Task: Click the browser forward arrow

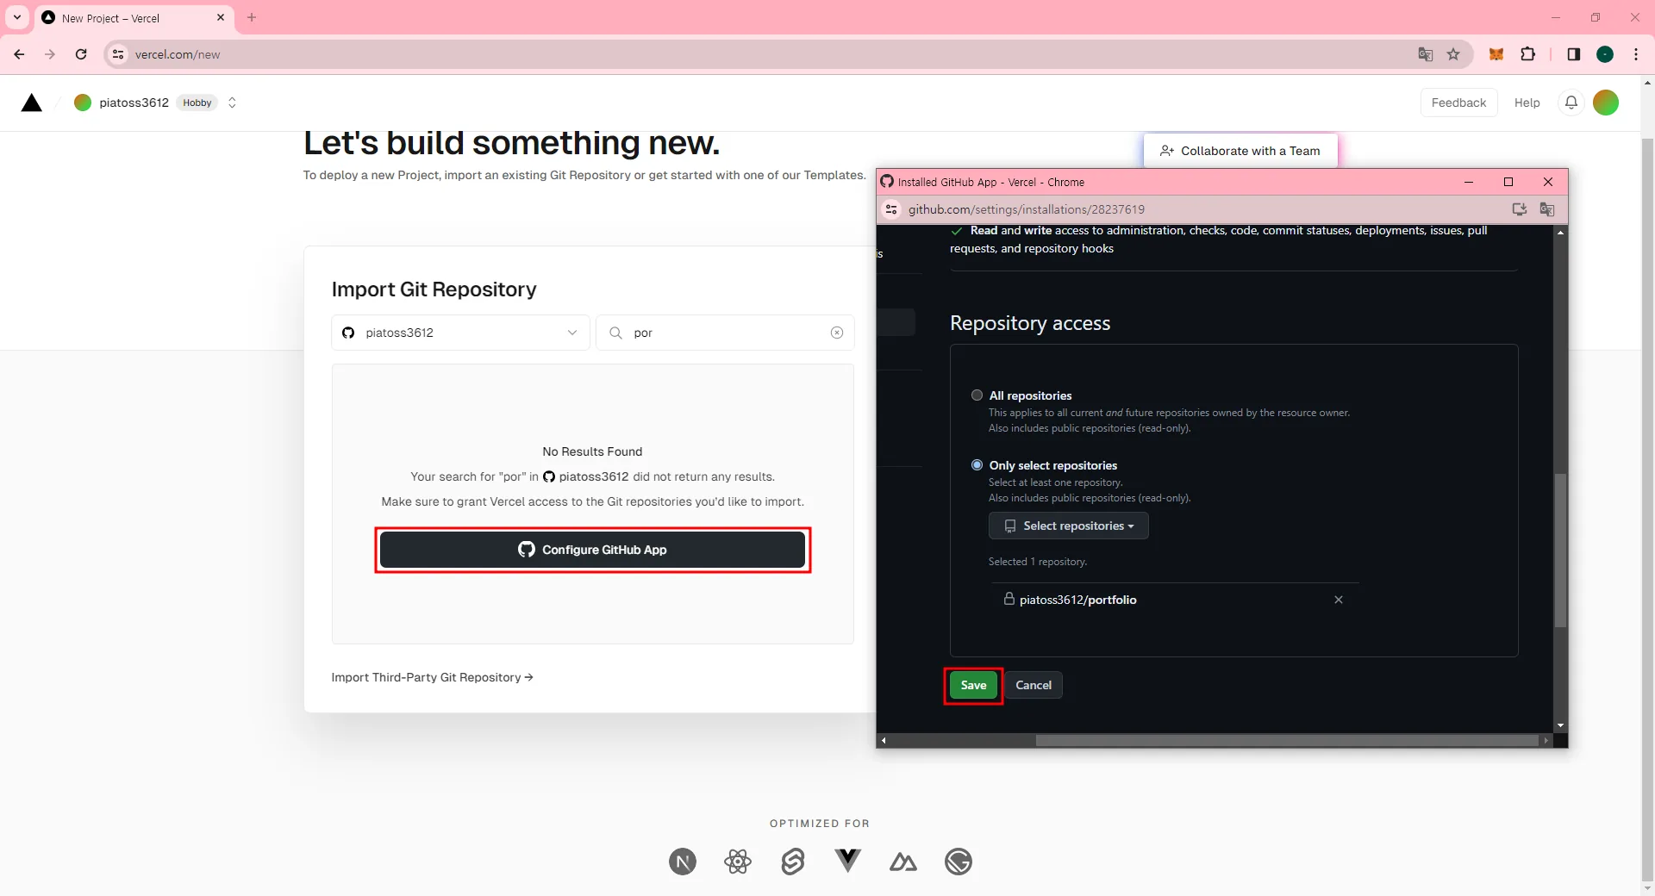Action: tap(50, 54)
